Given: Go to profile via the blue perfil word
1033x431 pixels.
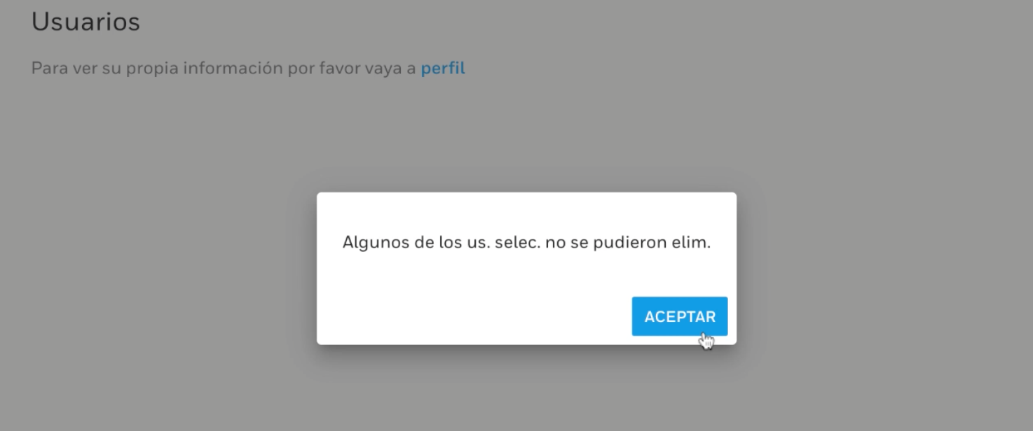Looking at the screenshot, I should pos(443,69).
